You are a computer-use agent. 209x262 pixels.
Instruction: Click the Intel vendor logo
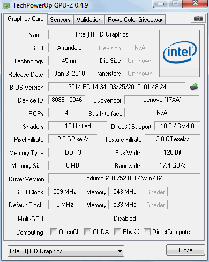click(180, 53)
